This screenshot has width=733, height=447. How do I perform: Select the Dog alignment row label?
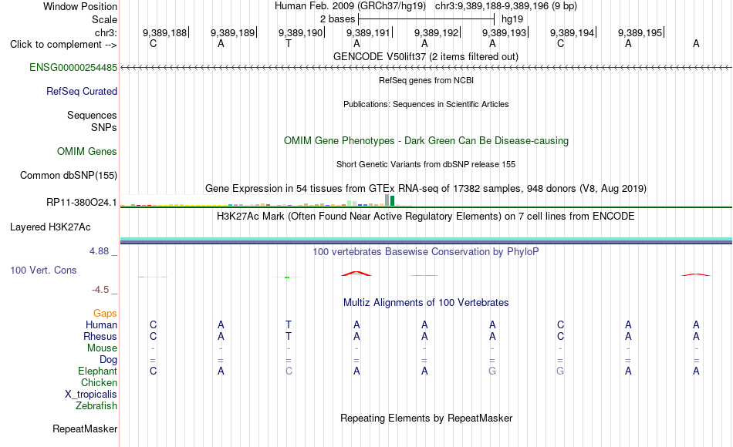(108, 360)
